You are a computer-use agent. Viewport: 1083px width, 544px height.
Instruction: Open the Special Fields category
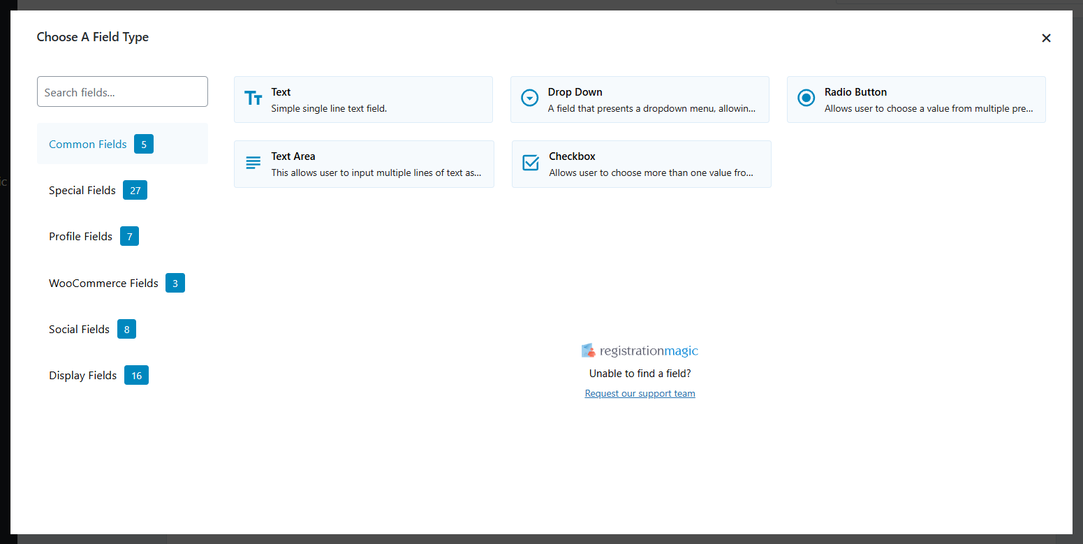(x=122, y=190)
